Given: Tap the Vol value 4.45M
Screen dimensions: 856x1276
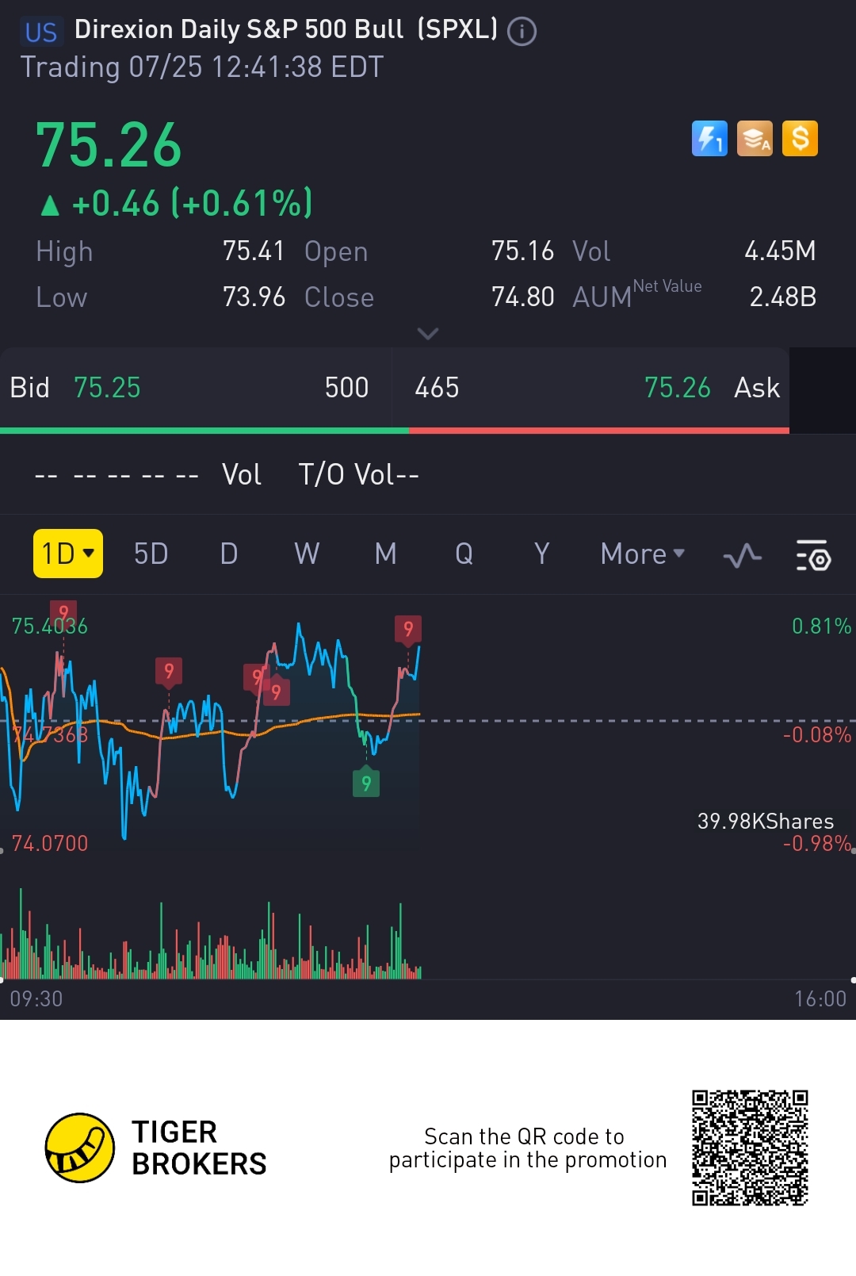Looking at the screenshot, I should [780, 251].
